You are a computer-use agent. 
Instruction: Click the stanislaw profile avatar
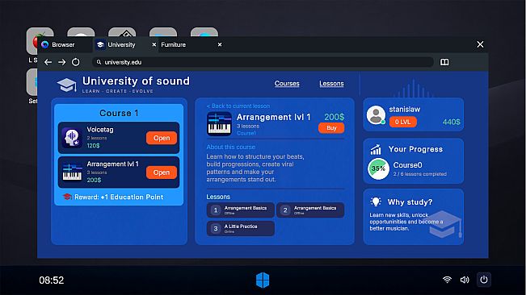[x=376, y=115]
